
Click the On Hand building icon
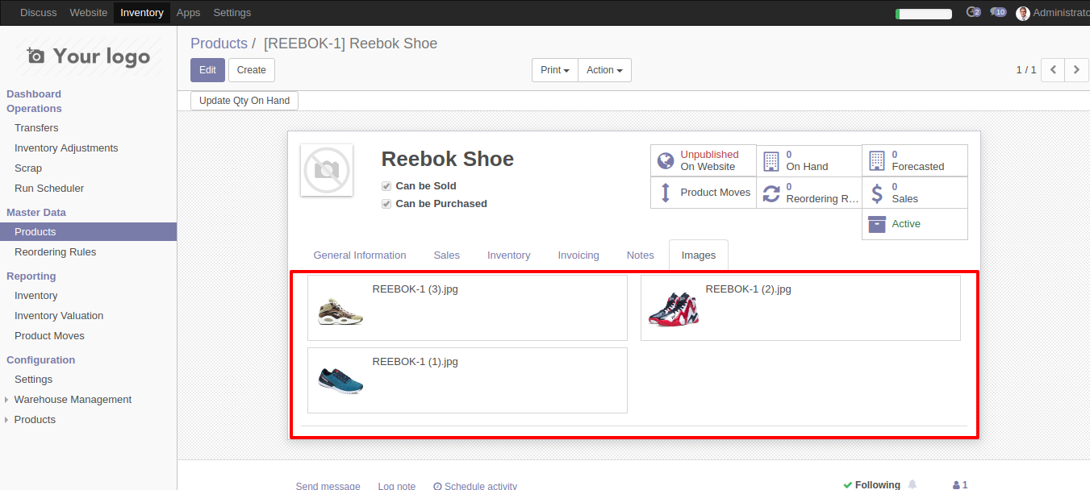click(x=771, y=160)
